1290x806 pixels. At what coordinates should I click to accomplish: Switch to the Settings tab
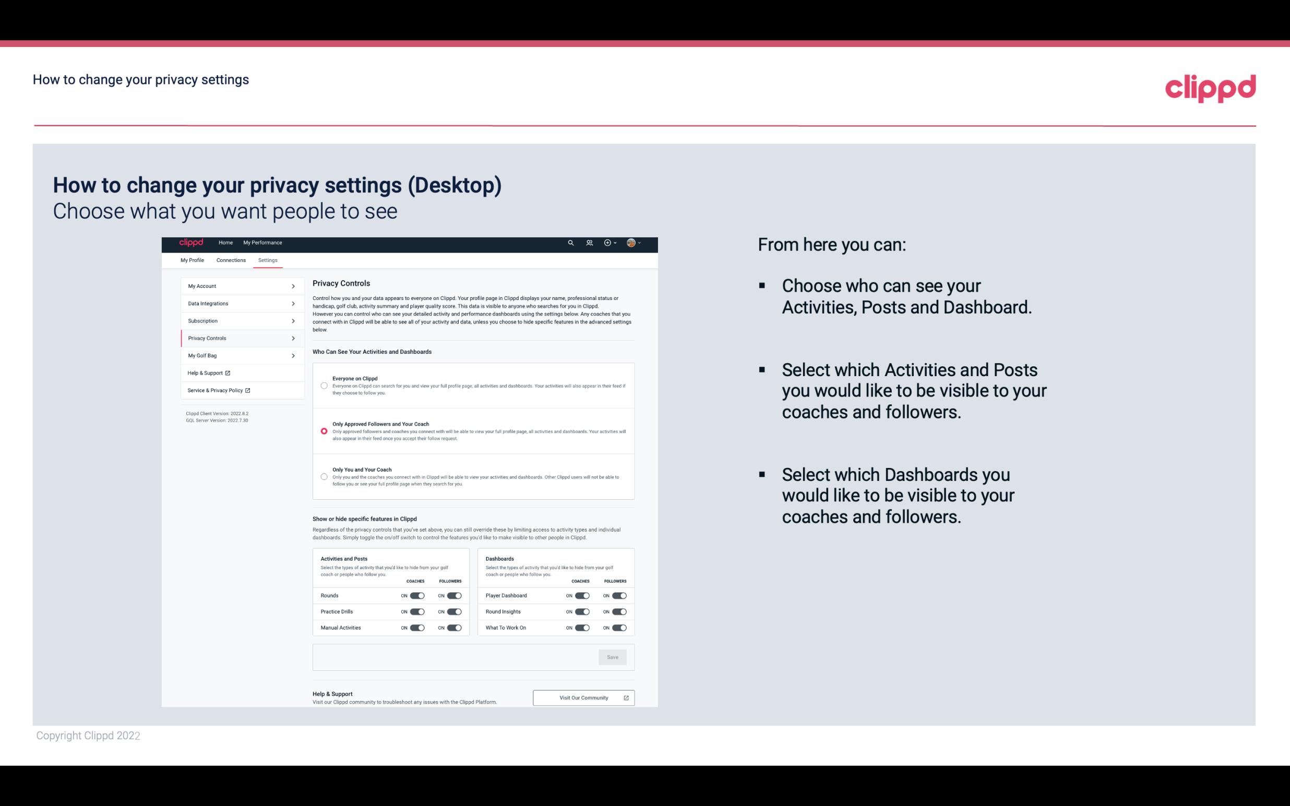pyautogui.click(x=268, y=259)
